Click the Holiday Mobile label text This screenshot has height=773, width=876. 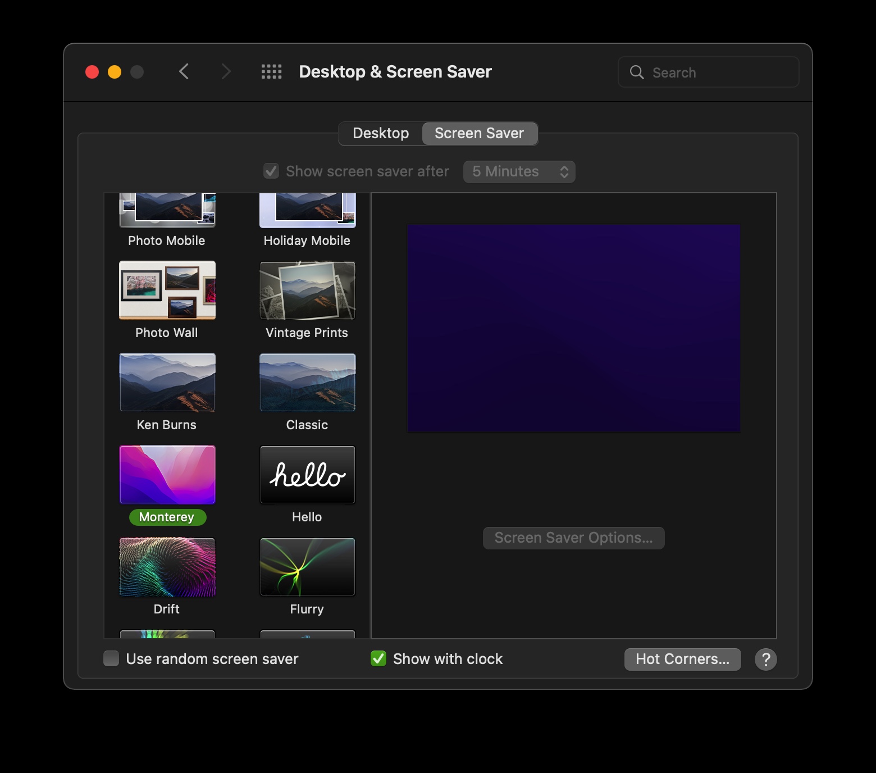click(x=307, y=240)
